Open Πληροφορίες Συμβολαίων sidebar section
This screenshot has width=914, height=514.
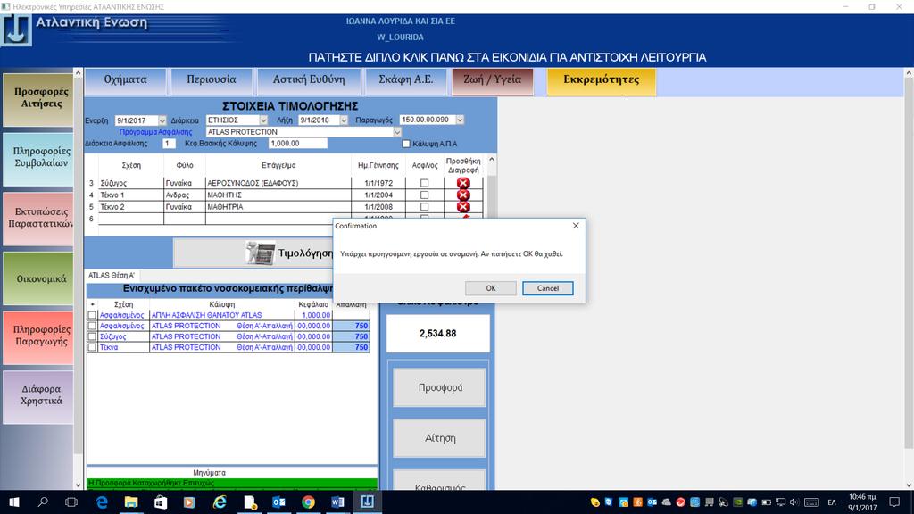[x=38, y=159]
